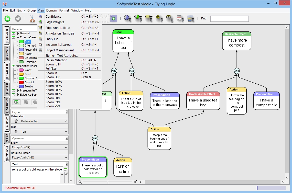This screenshot has height=193, width=292.
Task: Choose Element Text Attributes... menu entry
Action: (70, 55)
